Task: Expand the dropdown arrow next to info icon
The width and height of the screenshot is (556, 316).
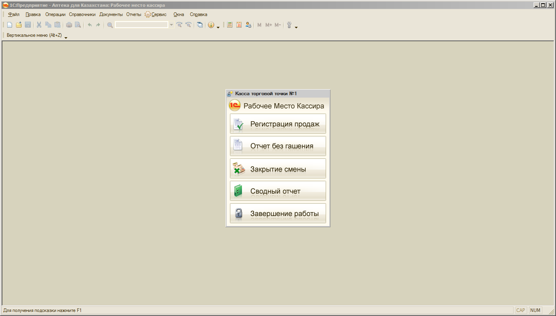Action: click(218, 26)
